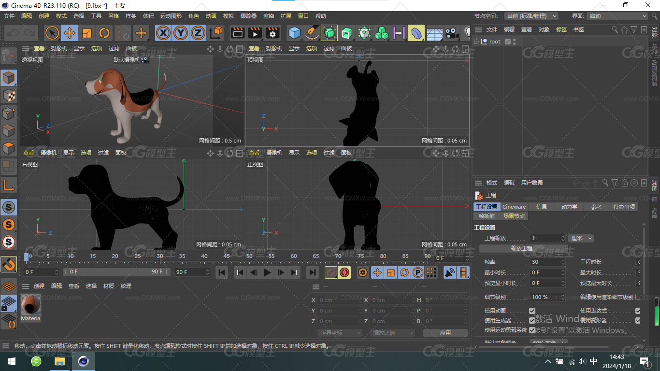Open the 帮助 menu

tap(321, 16)
